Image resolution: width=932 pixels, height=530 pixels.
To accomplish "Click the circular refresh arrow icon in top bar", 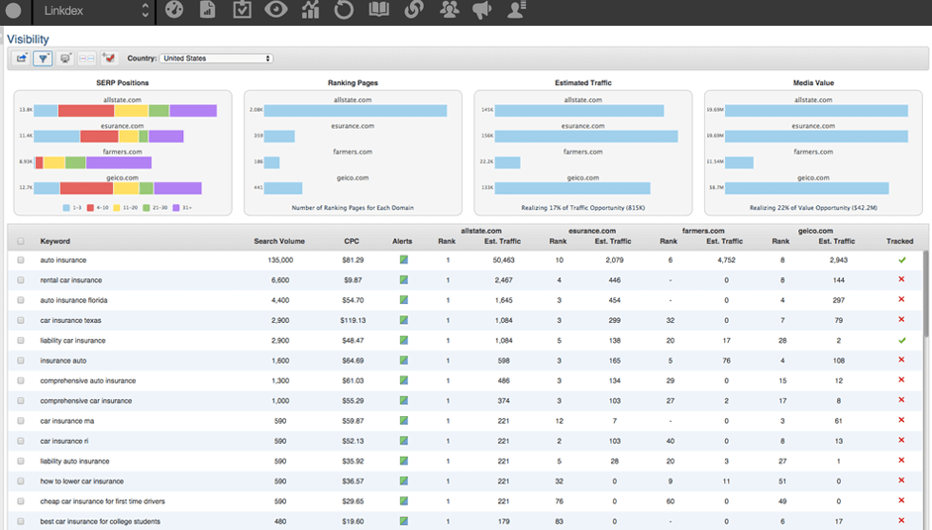I will click(344, 11).
